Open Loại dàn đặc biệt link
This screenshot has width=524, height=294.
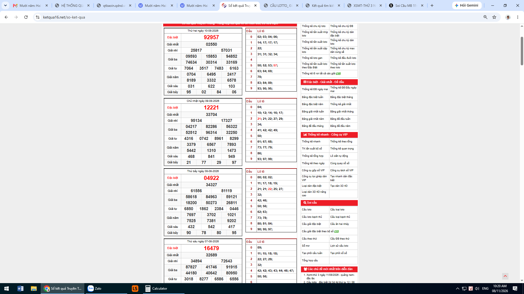(312, 186)
